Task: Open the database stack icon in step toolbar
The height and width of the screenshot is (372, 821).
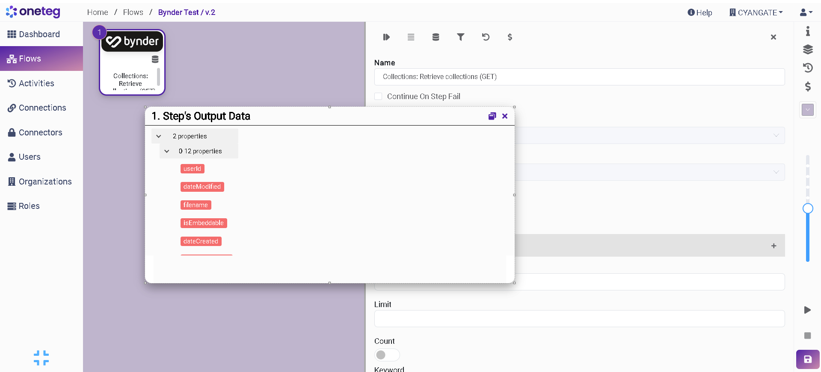Action: coord(436,37)
